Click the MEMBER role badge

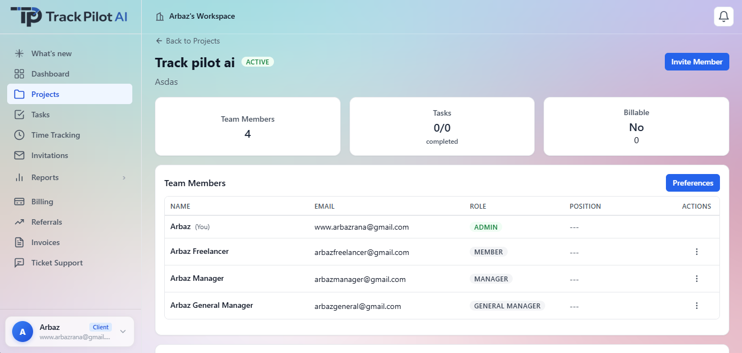(x=488, y=252)
